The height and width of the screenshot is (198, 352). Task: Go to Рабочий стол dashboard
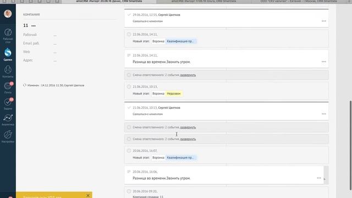(8, 36)
